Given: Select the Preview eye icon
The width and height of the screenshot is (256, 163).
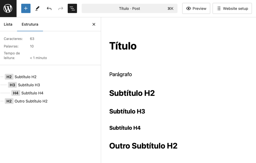Looking at the screenshot, I should coord(196,8).
